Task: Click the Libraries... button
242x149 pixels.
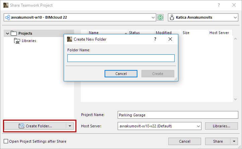Action: coord(222,126)
